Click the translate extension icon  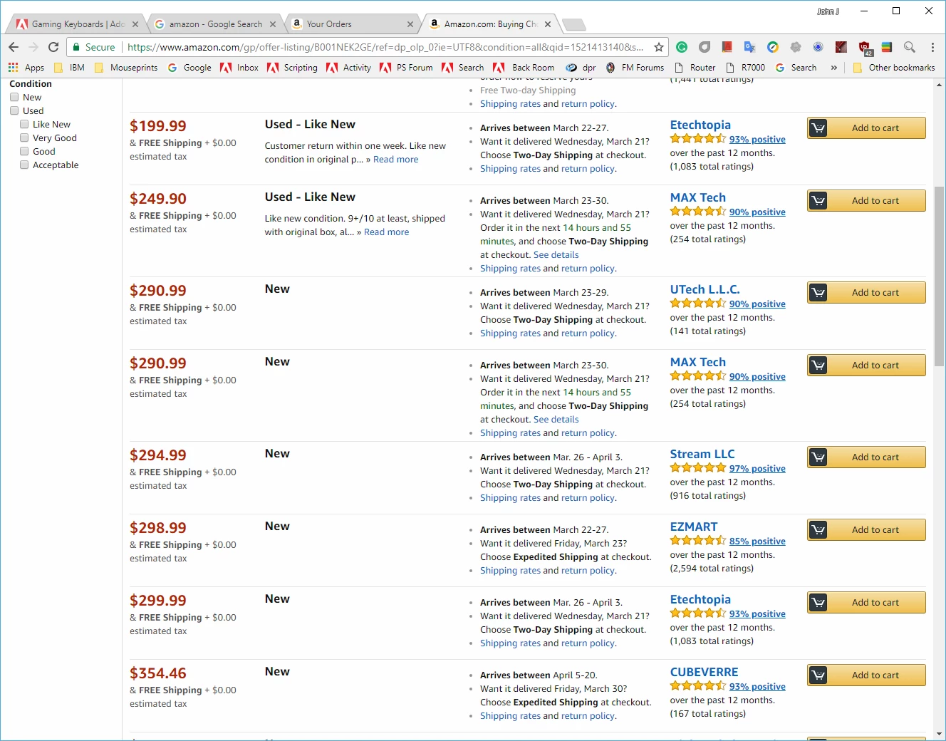click(749, 47)
